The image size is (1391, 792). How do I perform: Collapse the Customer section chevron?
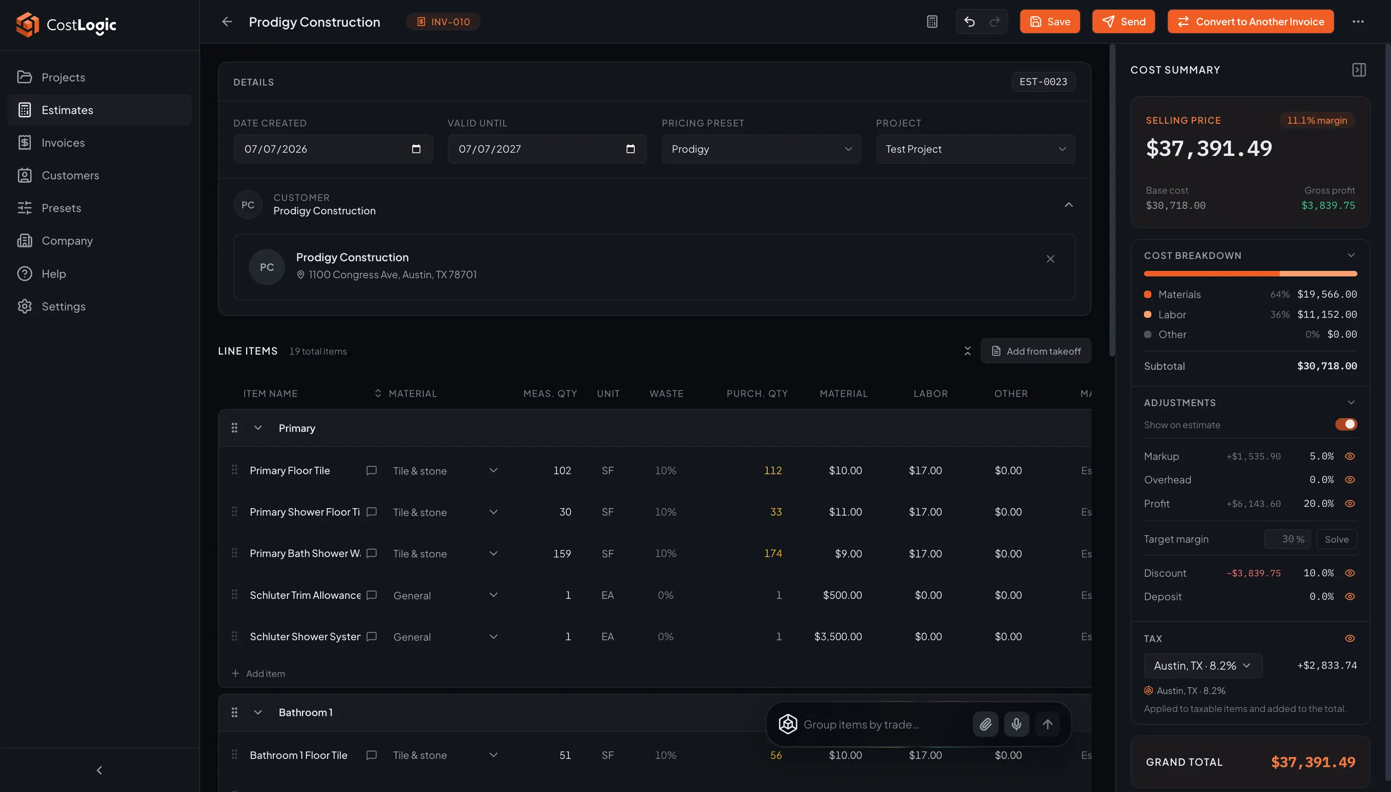[1069, 205]
